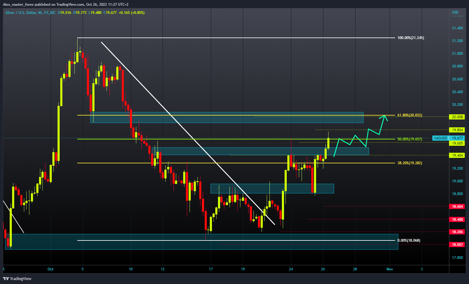This screenshot has height=284, width=469.
Task: Click the 20.008 price level label
Action: tap(457, 117)
